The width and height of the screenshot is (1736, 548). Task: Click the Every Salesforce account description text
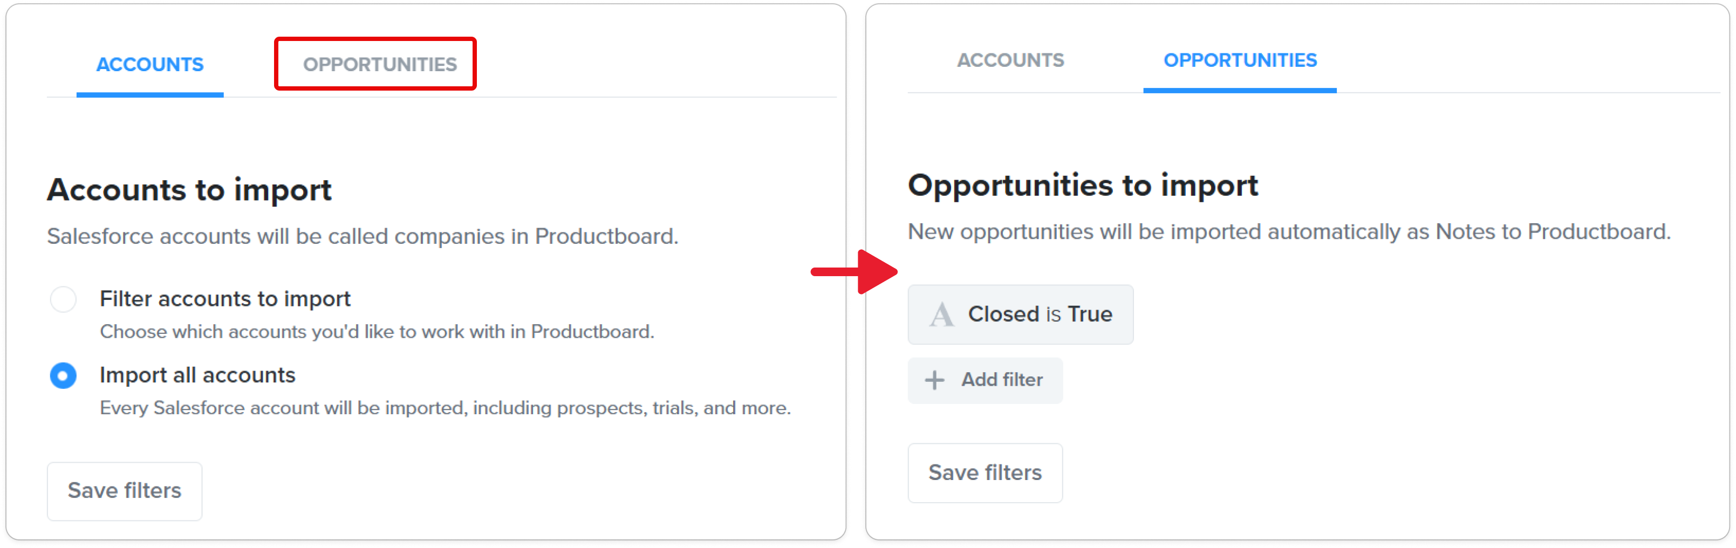[446, 408]
